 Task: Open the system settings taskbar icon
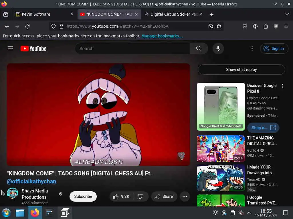50,213
